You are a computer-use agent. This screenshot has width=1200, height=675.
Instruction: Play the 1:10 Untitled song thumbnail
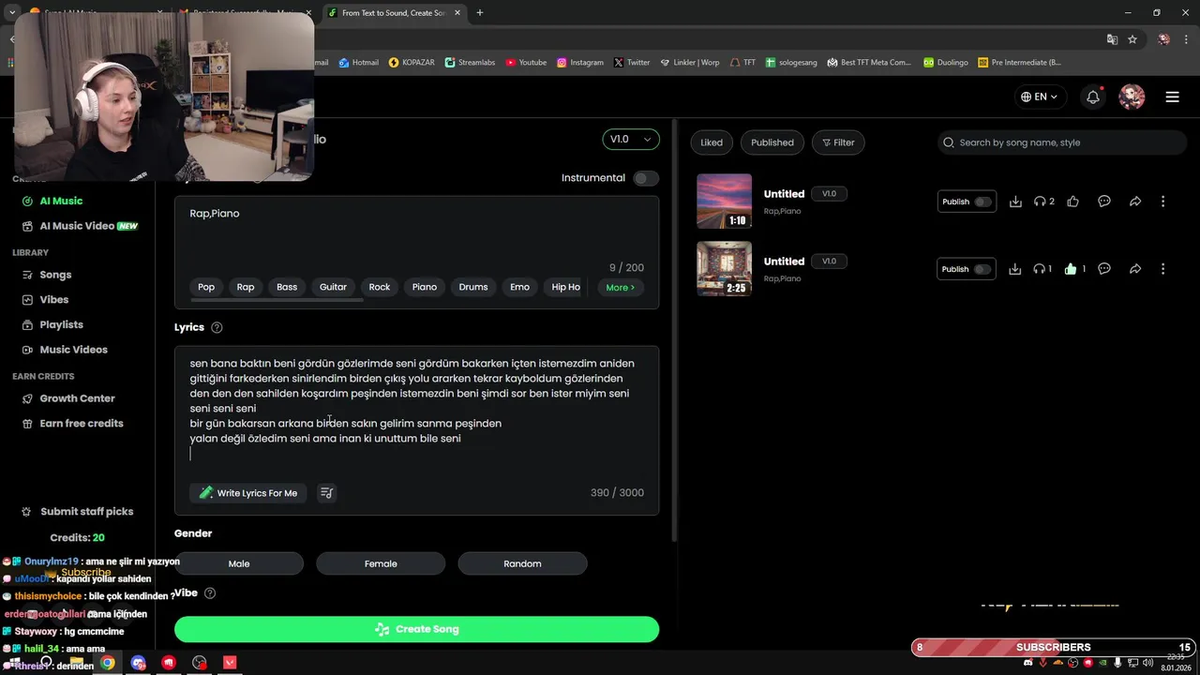(x=724, y=201)
